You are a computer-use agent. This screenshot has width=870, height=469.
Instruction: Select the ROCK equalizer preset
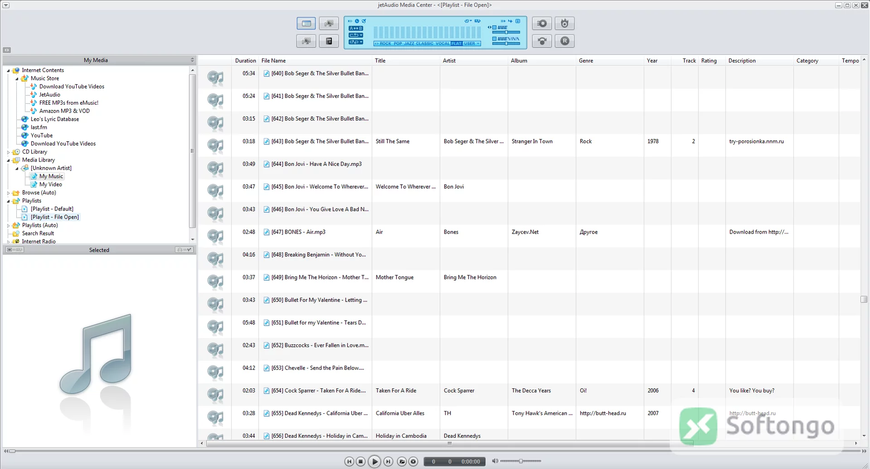coord(385,43)
